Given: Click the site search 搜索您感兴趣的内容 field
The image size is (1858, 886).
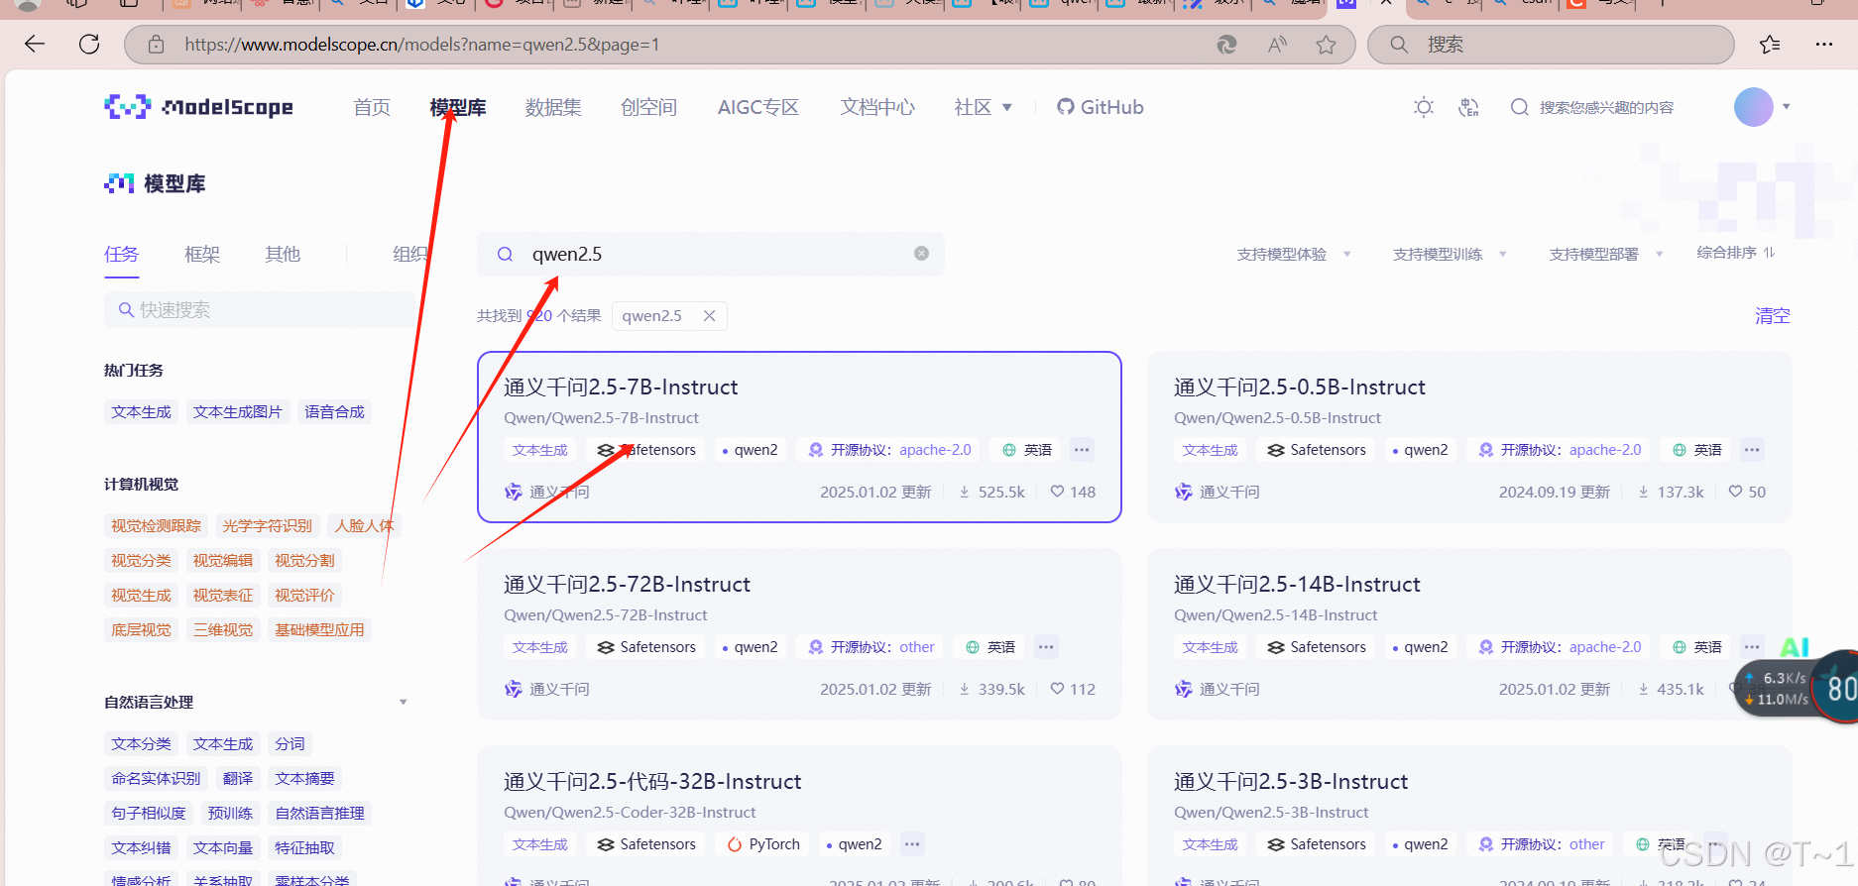Looking at the screenshot, I should (x=1606, y=107).
